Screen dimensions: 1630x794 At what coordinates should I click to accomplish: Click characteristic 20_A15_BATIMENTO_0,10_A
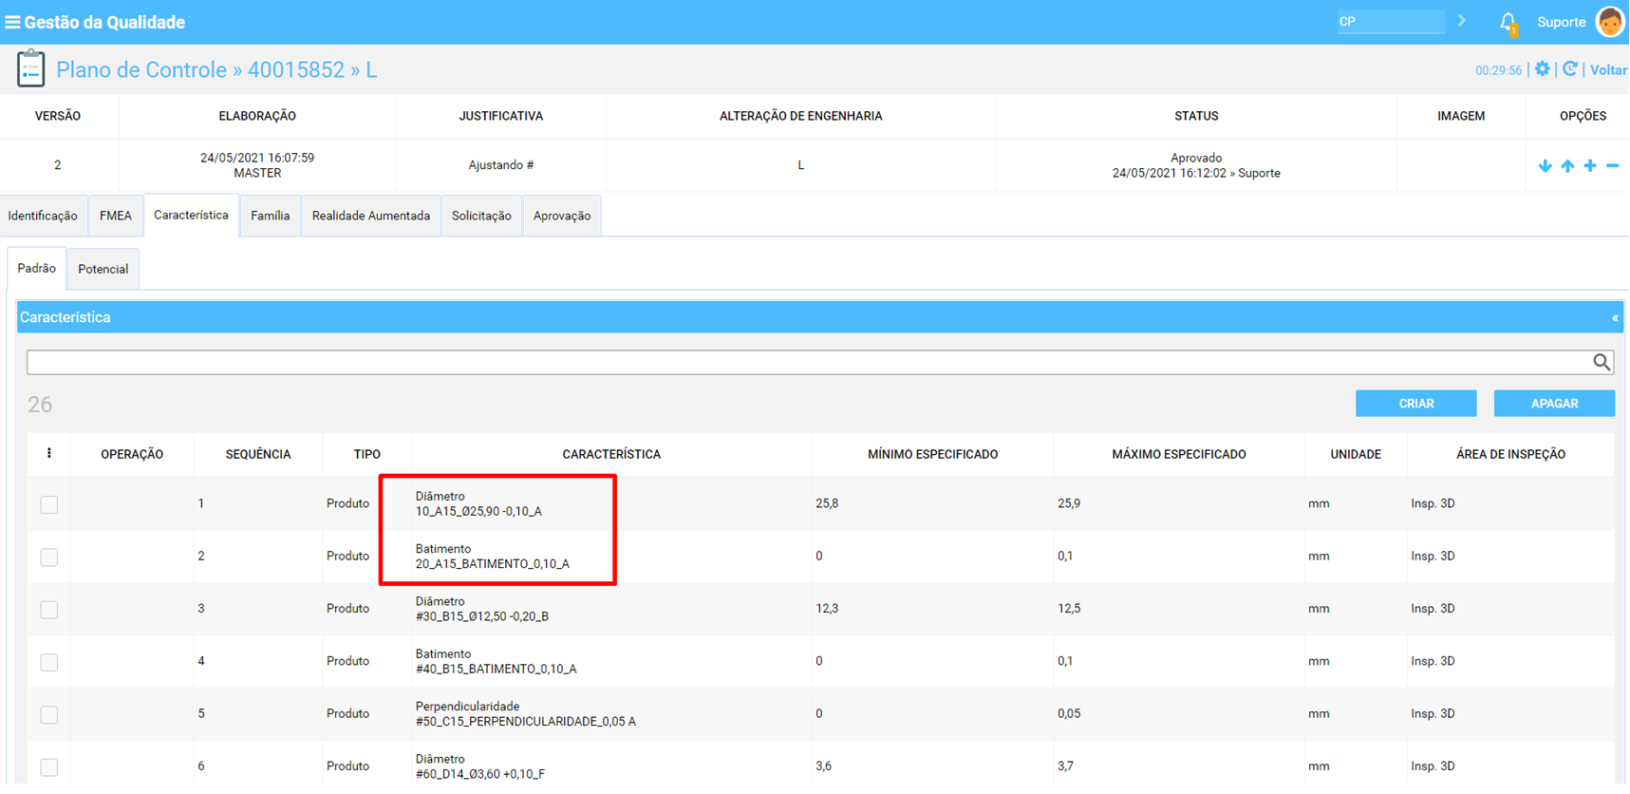click(x=492, y=564)
